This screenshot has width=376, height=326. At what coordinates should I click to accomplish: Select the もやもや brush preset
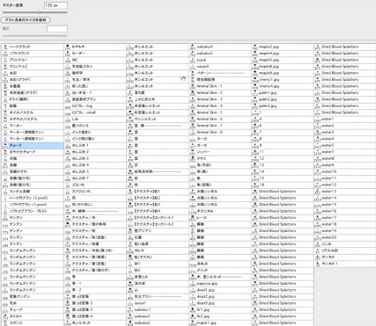click(x=95, y=47)
